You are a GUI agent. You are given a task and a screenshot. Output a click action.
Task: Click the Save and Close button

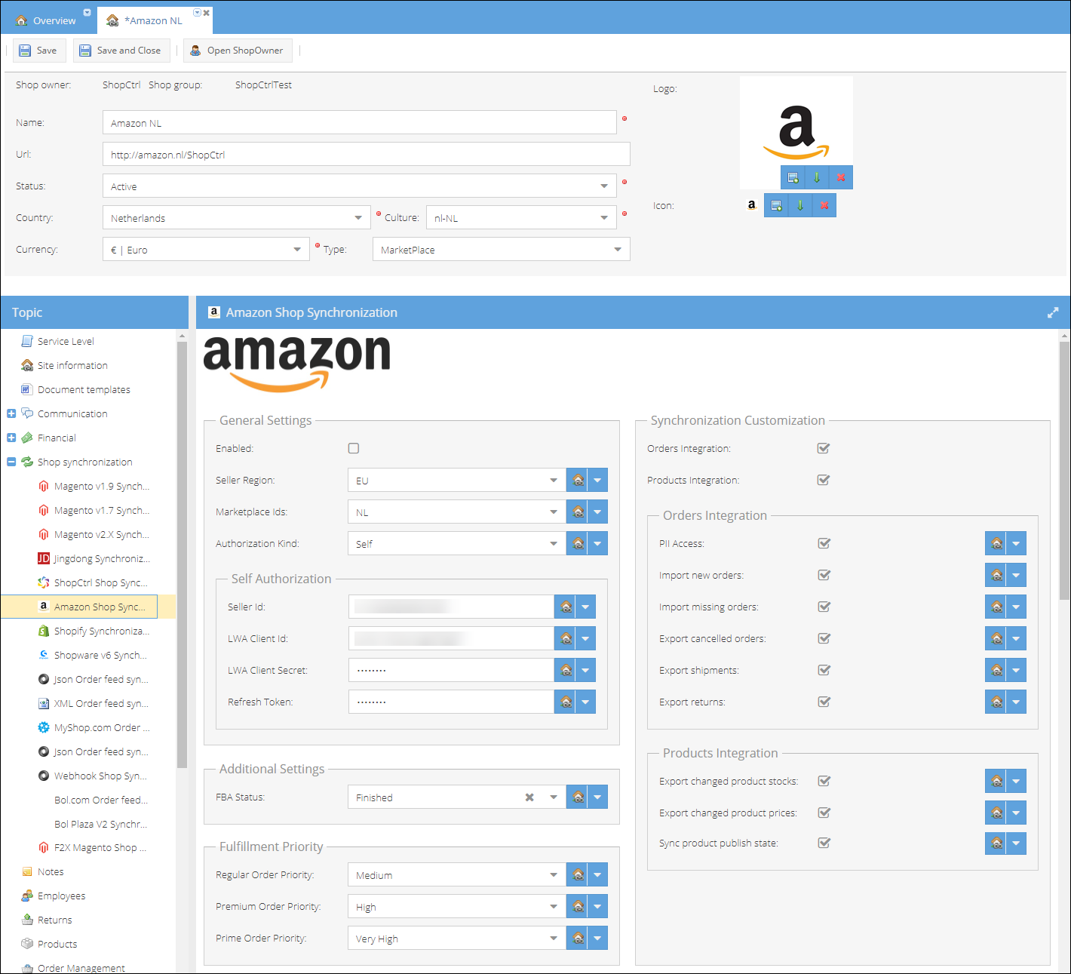coord(121,51)
